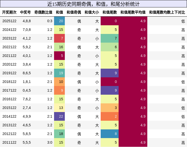
Task: Click the 开奖期次 column header
Action: coord(9,12)
